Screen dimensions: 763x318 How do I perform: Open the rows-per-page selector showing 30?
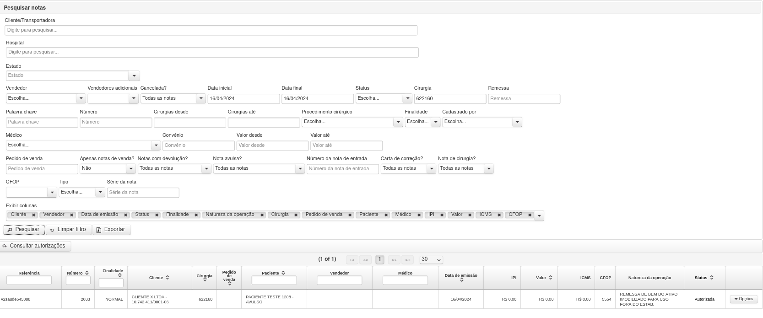pos(431,259)
